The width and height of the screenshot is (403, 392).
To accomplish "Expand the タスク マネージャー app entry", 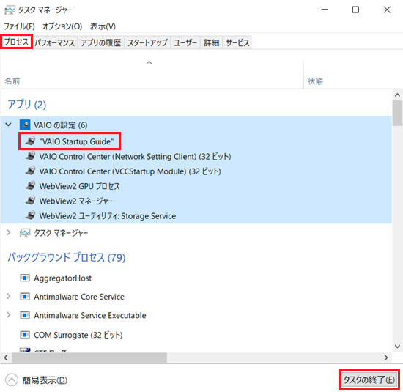I will [9, 232].
